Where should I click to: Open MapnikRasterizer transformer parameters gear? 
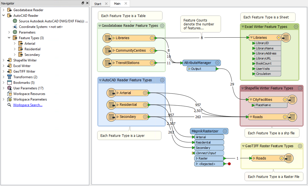tap(225, 131)
